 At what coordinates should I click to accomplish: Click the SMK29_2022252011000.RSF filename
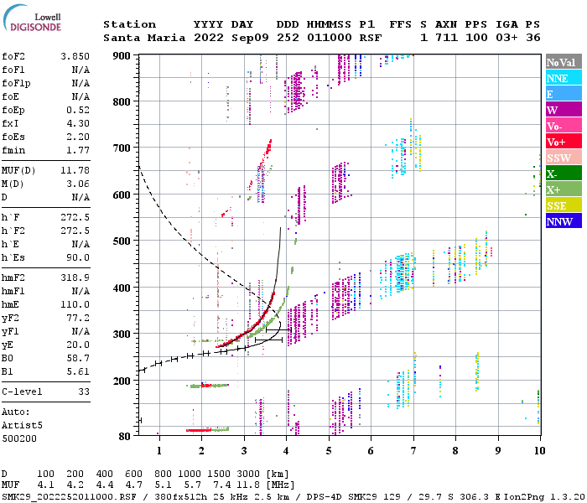(69, 497)
